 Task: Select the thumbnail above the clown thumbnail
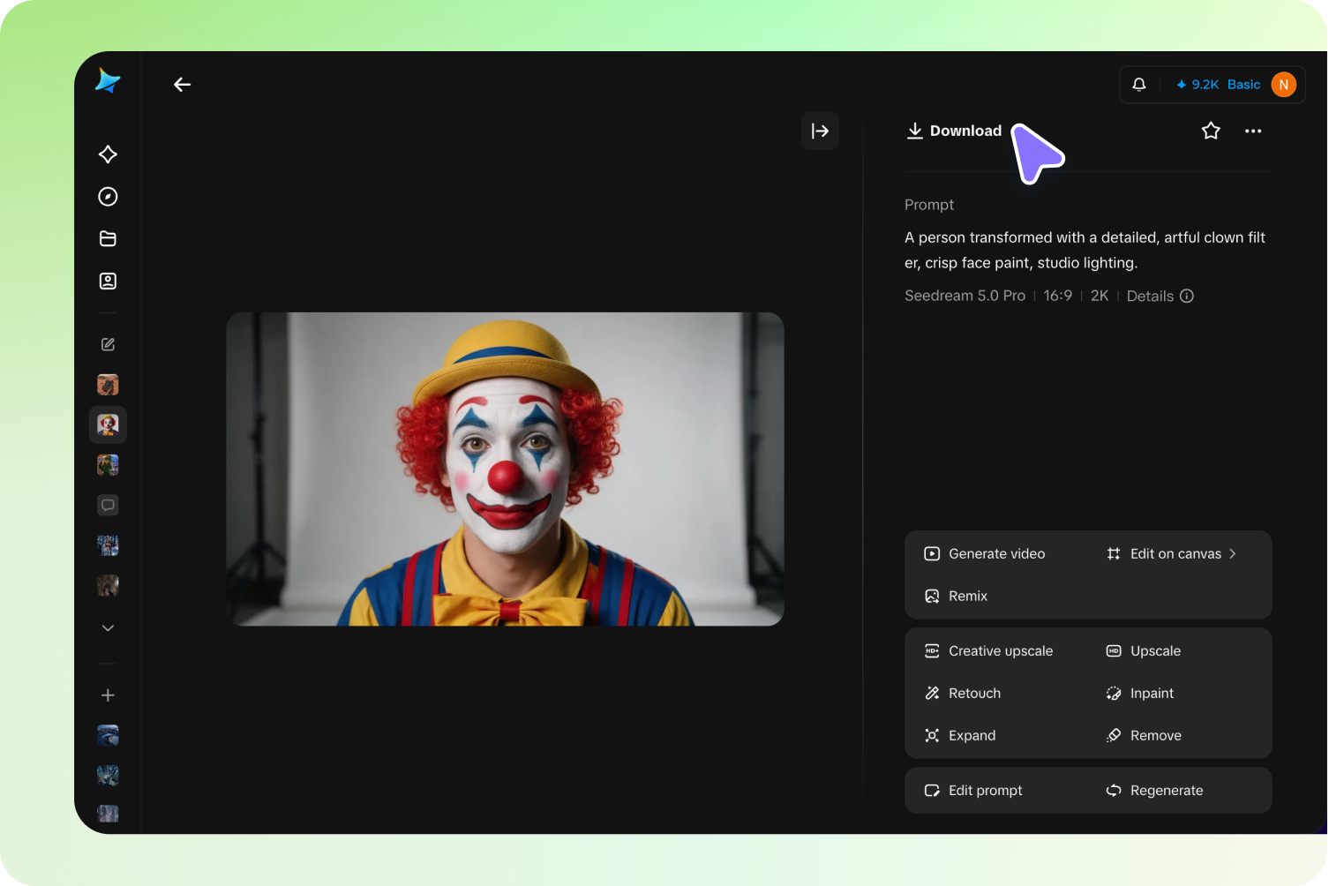(x=108, y=385)
